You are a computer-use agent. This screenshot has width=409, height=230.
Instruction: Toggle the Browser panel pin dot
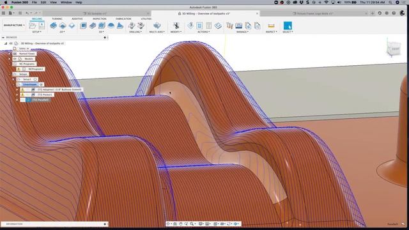click(x=105, y=38)
